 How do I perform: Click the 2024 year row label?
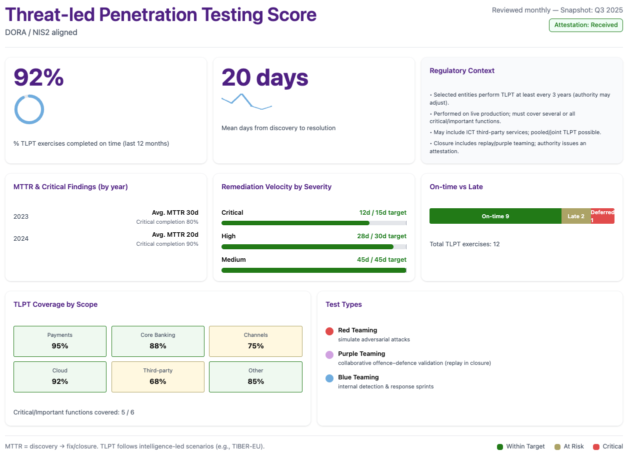pos(21,239)
